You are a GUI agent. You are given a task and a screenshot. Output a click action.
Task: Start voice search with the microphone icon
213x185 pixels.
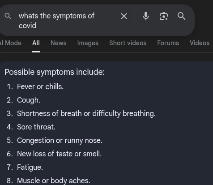click(x=146, y=16)
